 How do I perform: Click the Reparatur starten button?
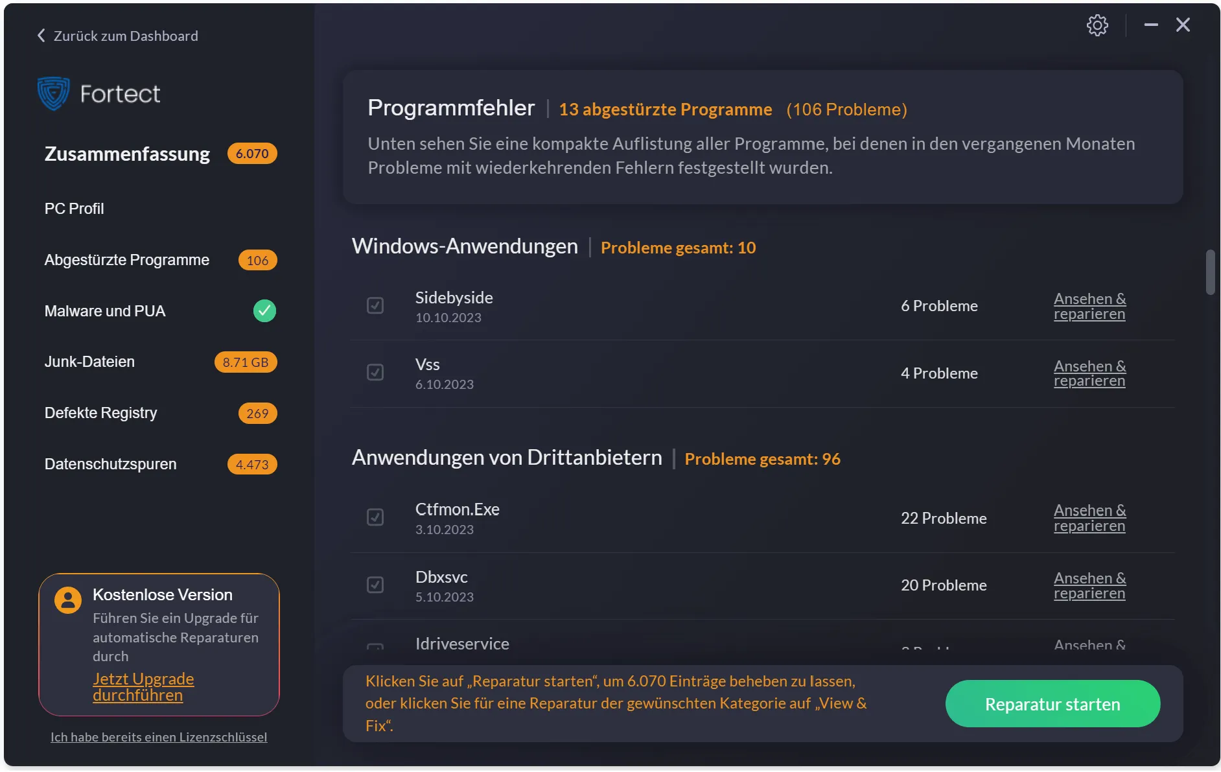tap(1052, 704)
